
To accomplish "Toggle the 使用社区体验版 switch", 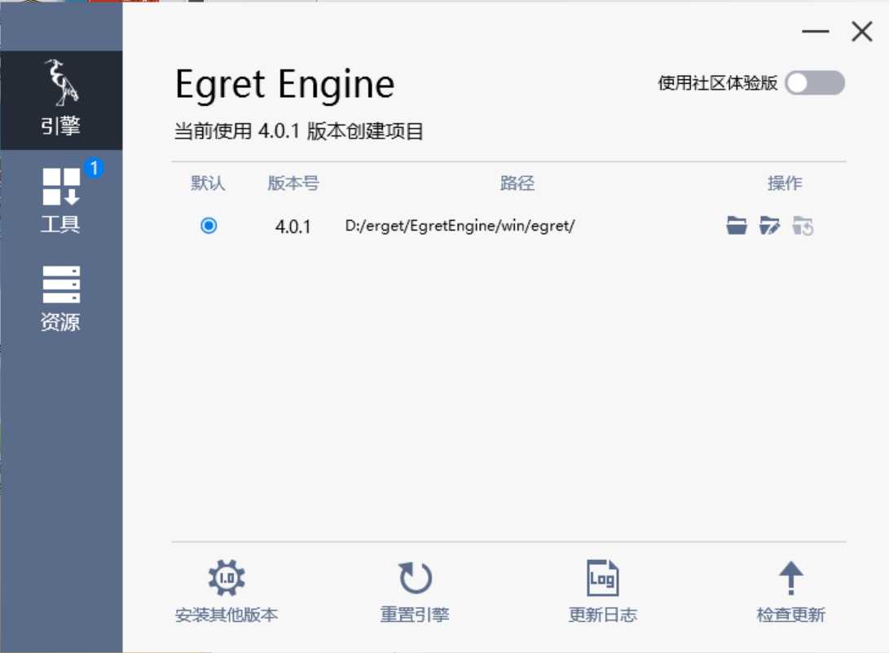I will [815, 83].
